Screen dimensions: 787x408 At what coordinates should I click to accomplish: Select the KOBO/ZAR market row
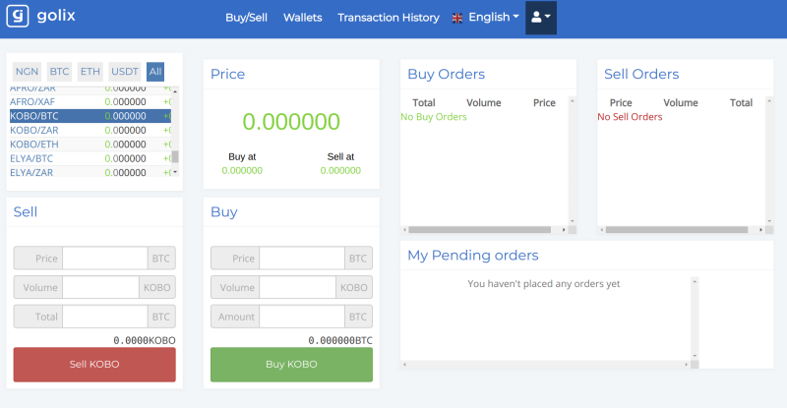(x=91, y=130)
